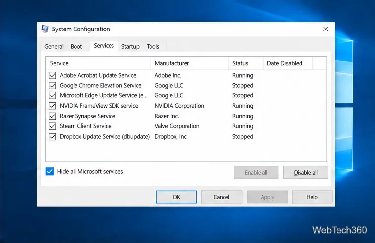Sort by the Service column header
Image resolution: width=375 pixels, height=243 pixels.
tap(98, 63)
